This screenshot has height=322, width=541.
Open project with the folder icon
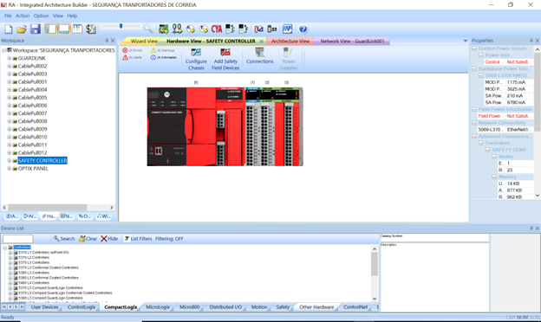[22, 29]
